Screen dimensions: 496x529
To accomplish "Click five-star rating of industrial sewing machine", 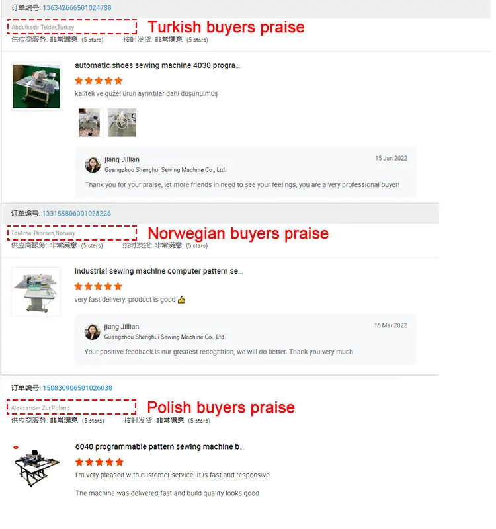I will (98, 286).
